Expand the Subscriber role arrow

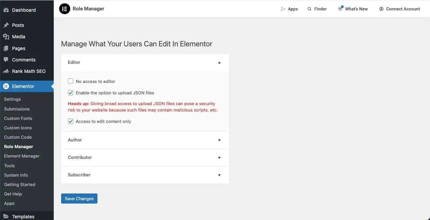point(219,175)
